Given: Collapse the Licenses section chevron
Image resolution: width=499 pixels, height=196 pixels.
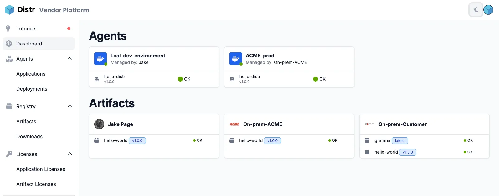Looking at the screenshot, I should [70, 154].
